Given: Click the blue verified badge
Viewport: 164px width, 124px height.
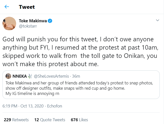Looking at the screenshot, I should [50, 21].
